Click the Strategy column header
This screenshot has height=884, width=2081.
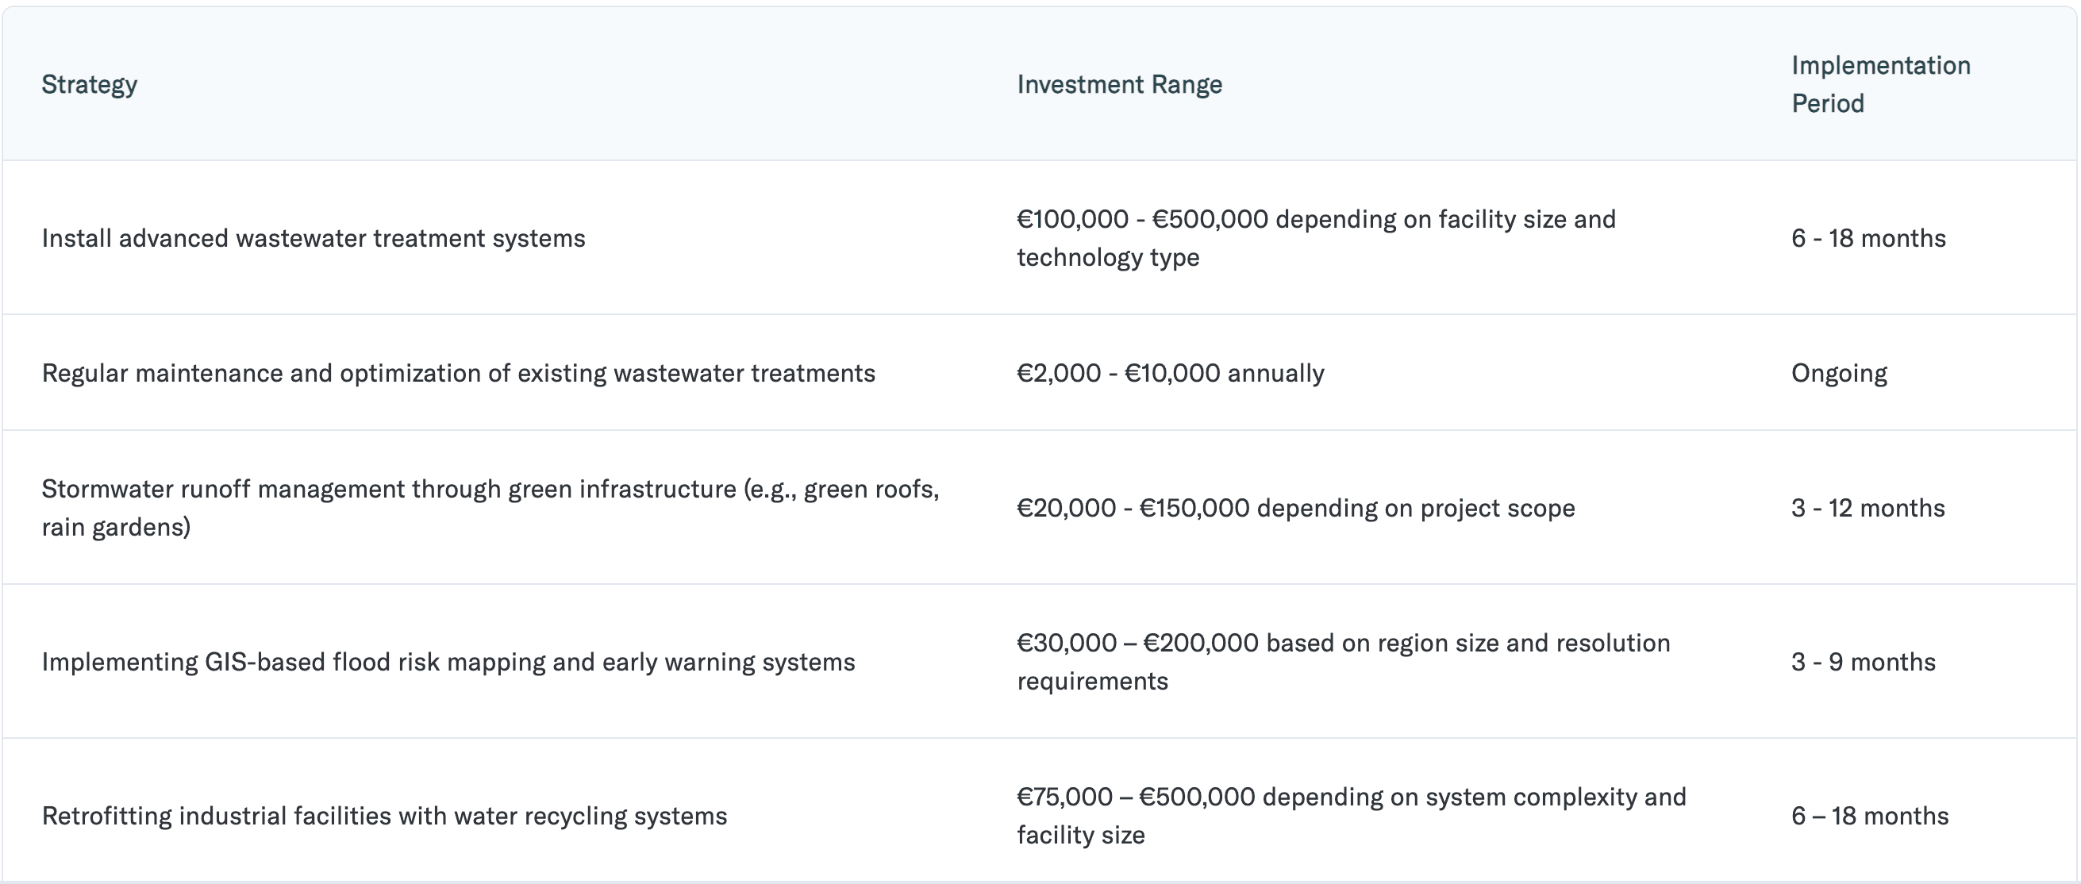pyautogui.click(x=90, y=84)
